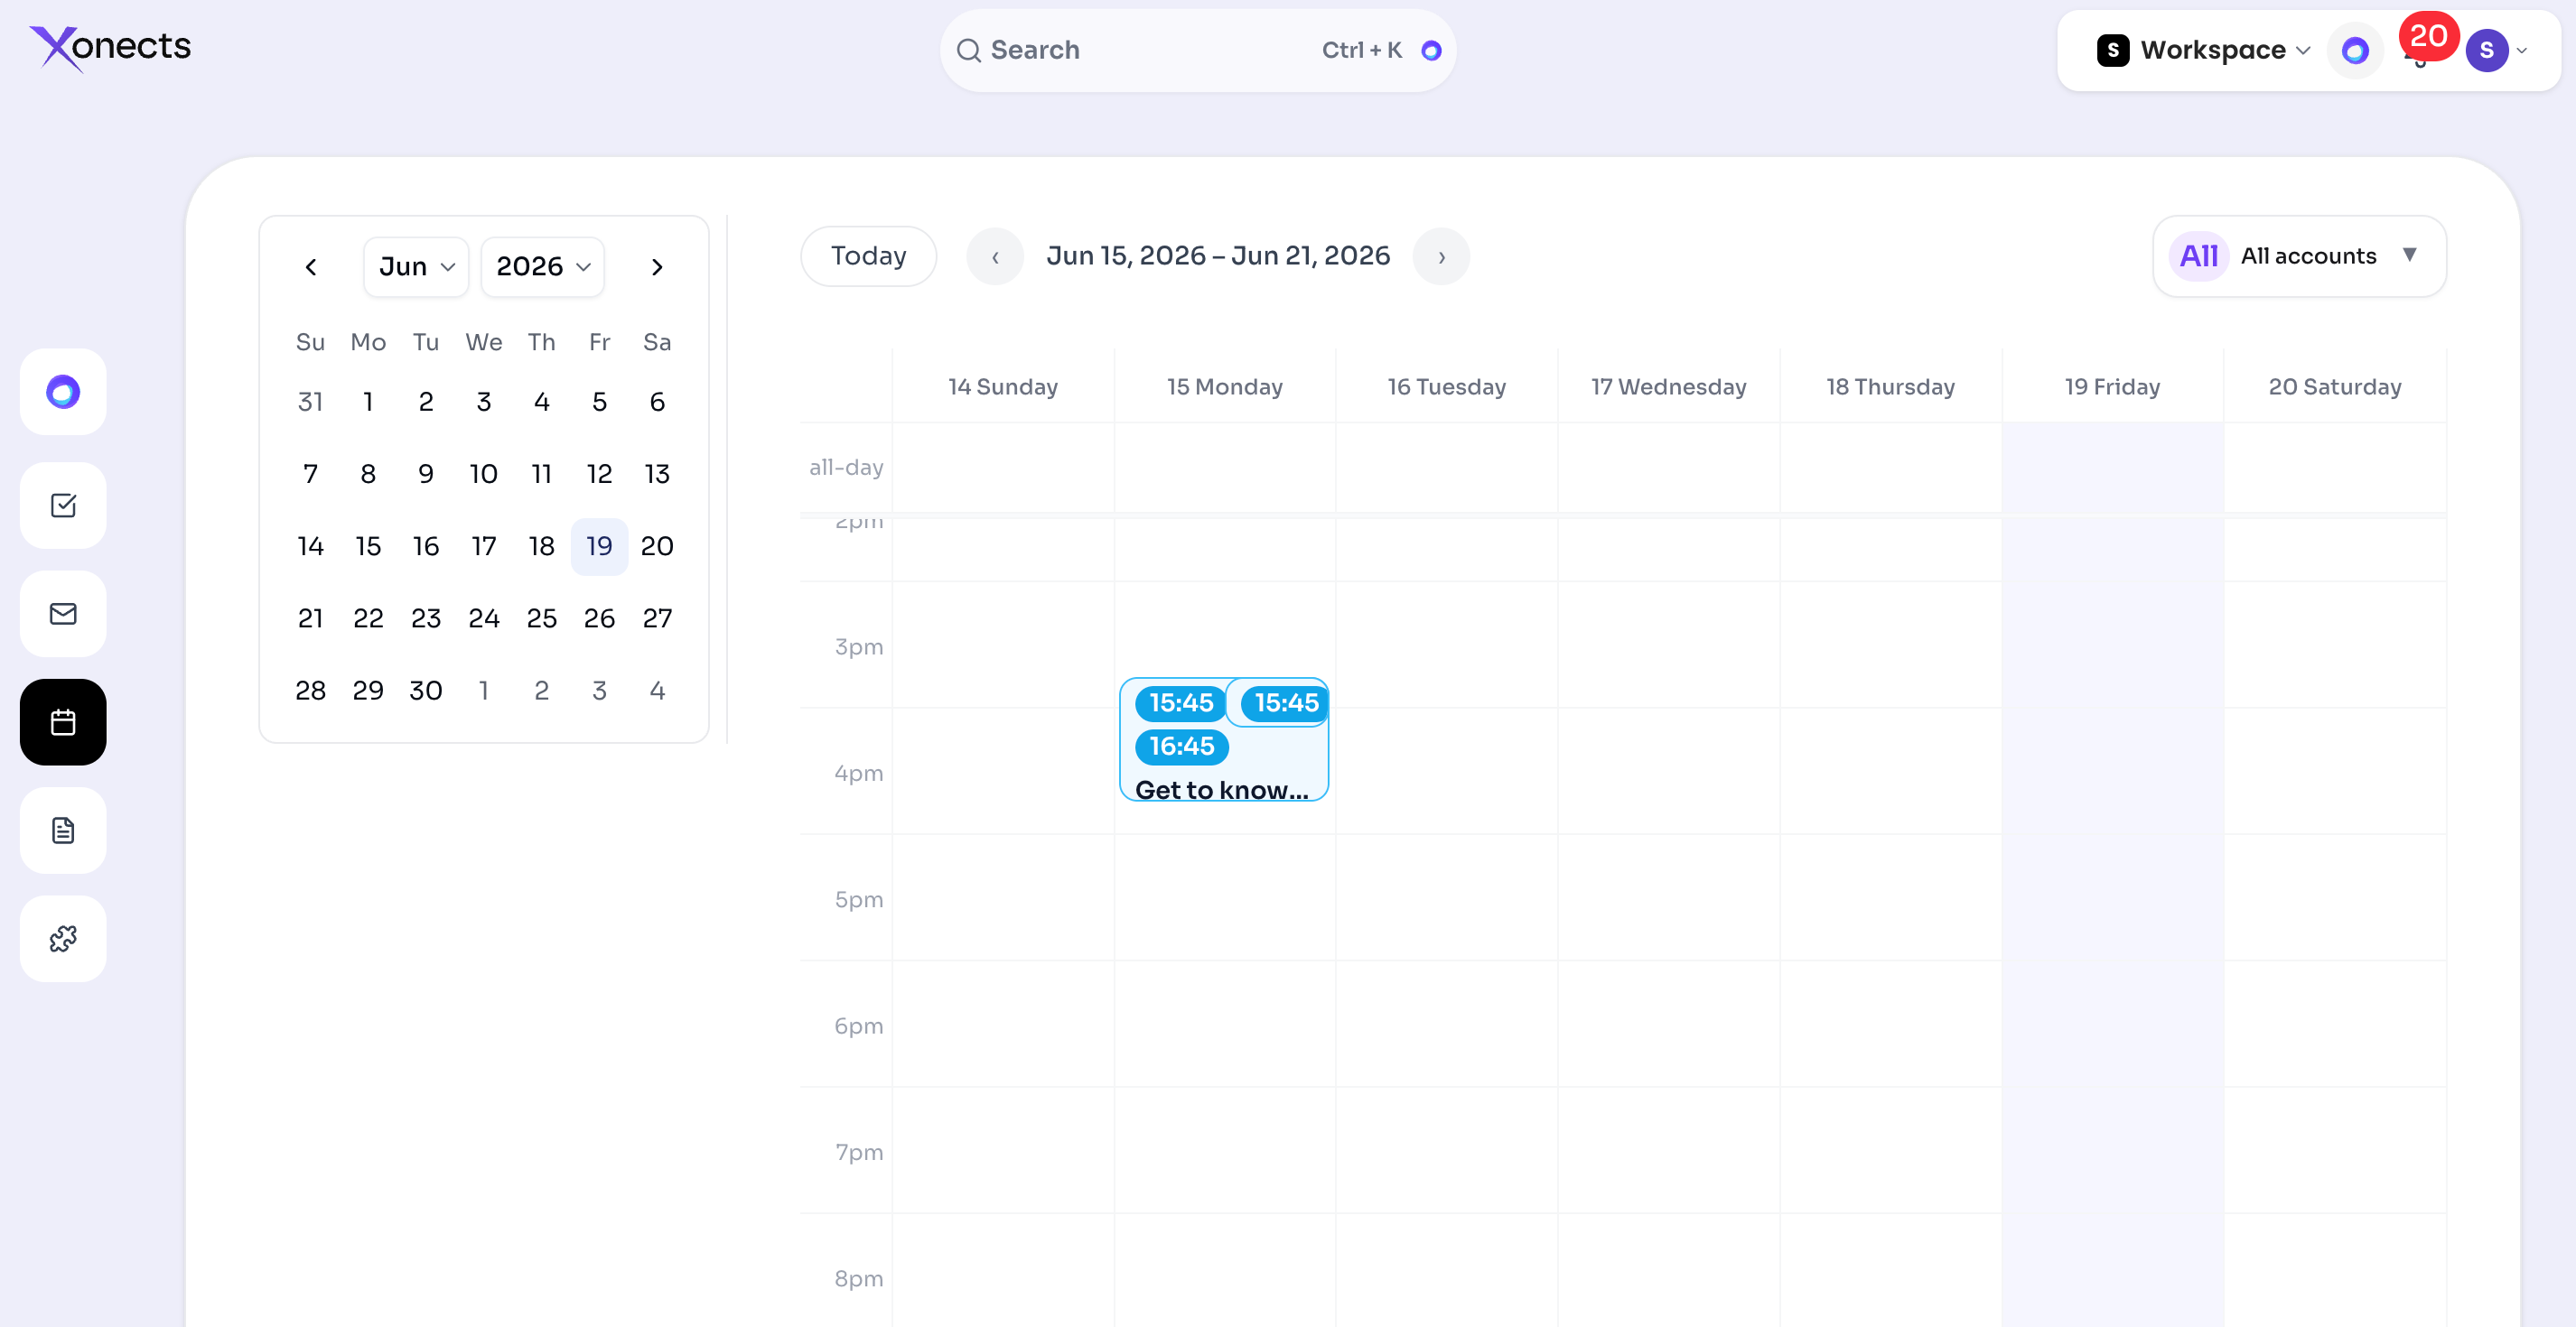Go to next month in mini calendar

click(x=657, y=267)
